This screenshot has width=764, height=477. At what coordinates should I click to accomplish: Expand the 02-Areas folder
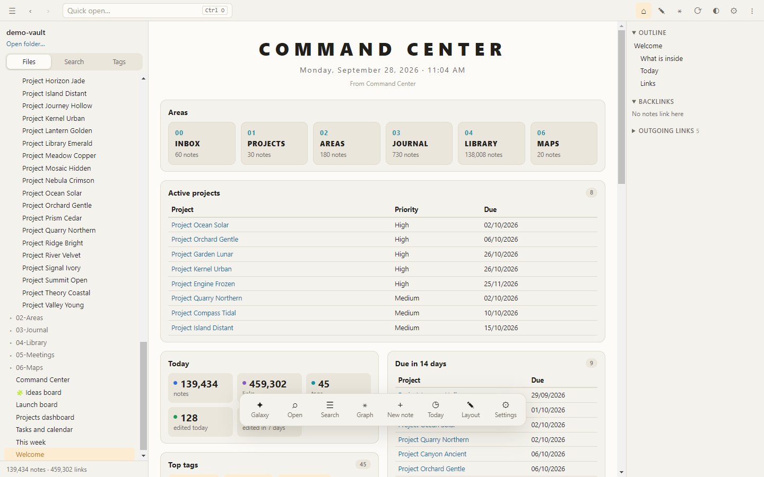pyautogui.click(x=30, y=317)
